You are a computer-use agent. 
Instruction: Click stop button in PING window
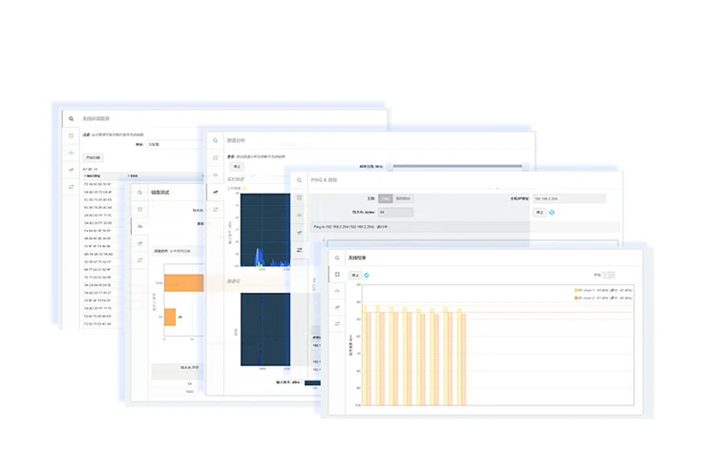point(539,212)
